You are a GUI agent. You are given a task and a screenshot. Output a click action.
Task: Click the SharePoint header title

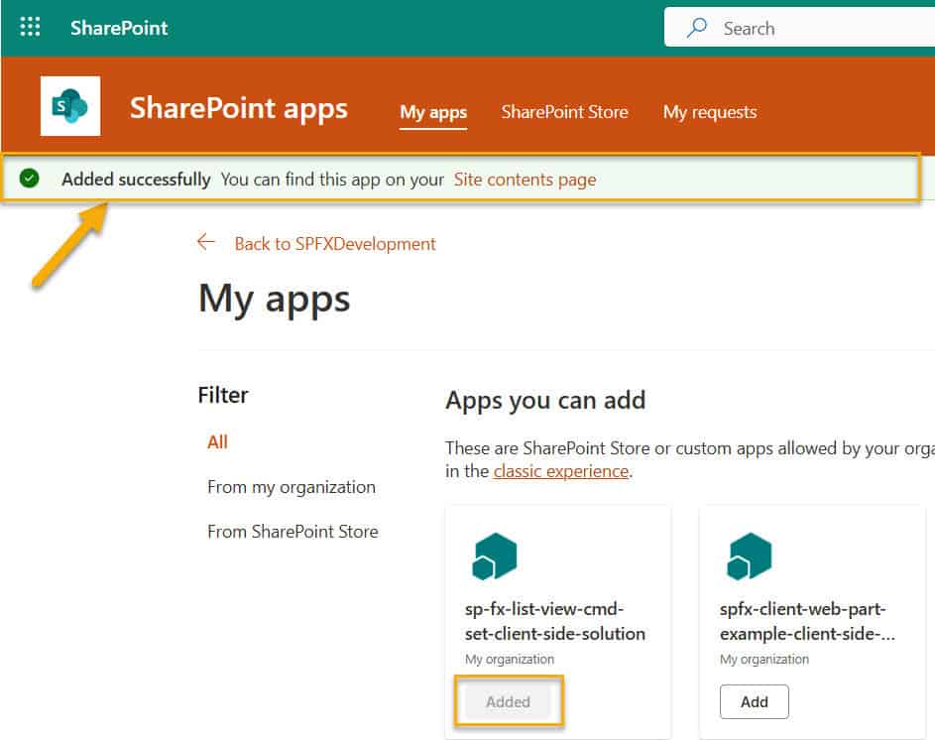click(119, 28)
